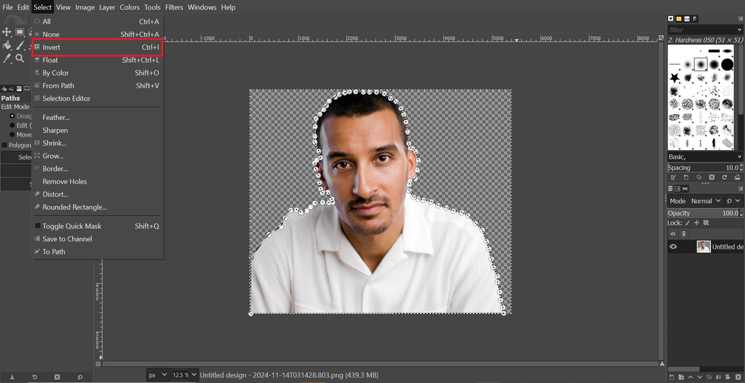Select the Move tool in toolbox
The image size is (745, 383).
(x=7, y=32)
